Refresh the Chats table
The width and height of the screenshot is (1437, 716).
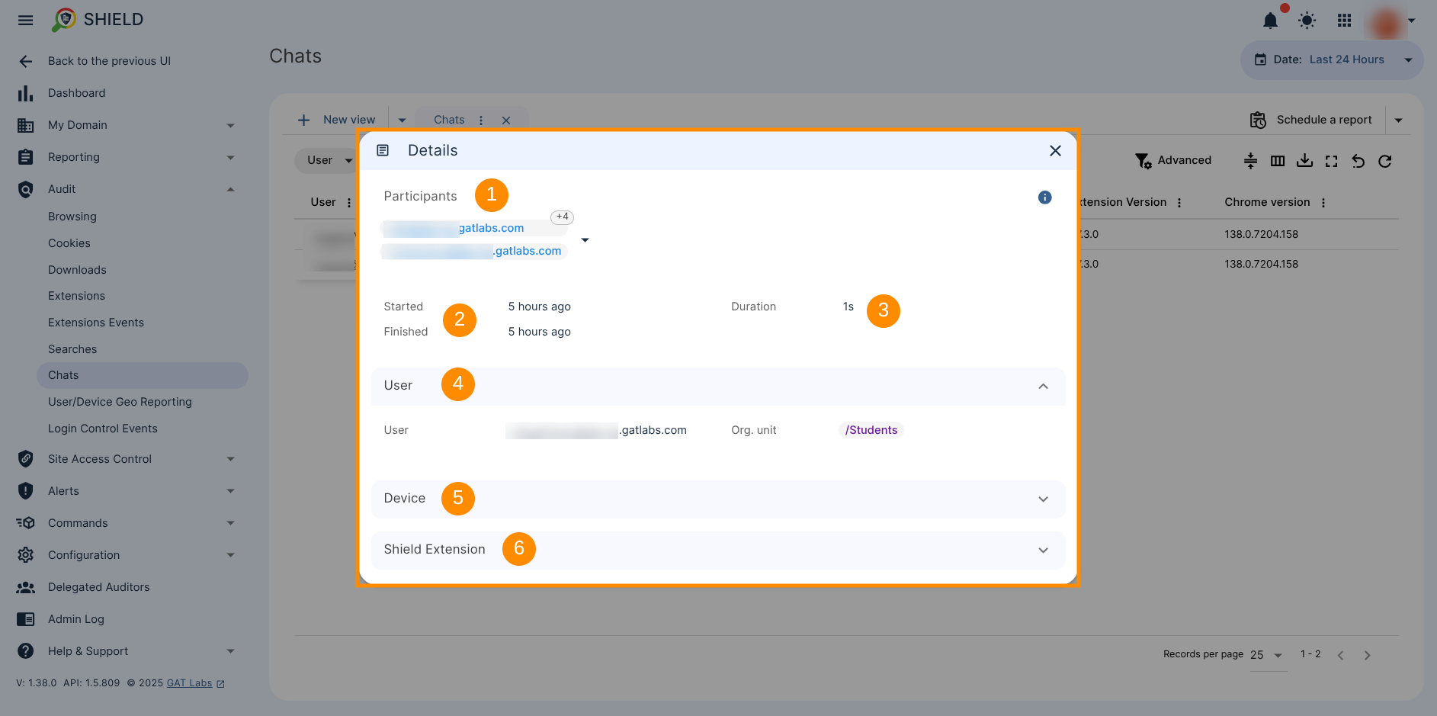[x=1384, y=161]
